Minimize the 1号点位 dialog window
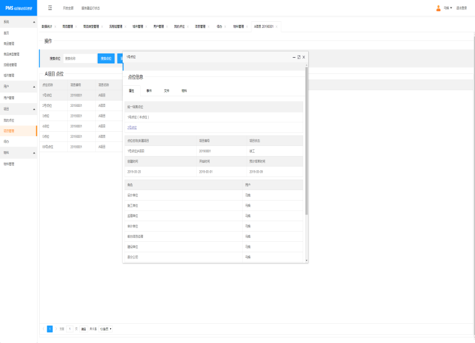Viewport: 475px width, 343px height. click(x=294, y=57)
